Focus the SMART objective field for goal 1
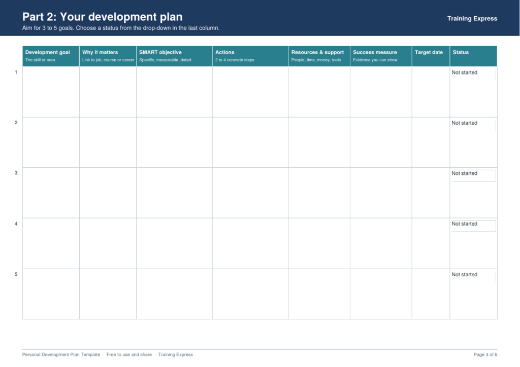Viewport: 520px width, 367px height. 174,92
